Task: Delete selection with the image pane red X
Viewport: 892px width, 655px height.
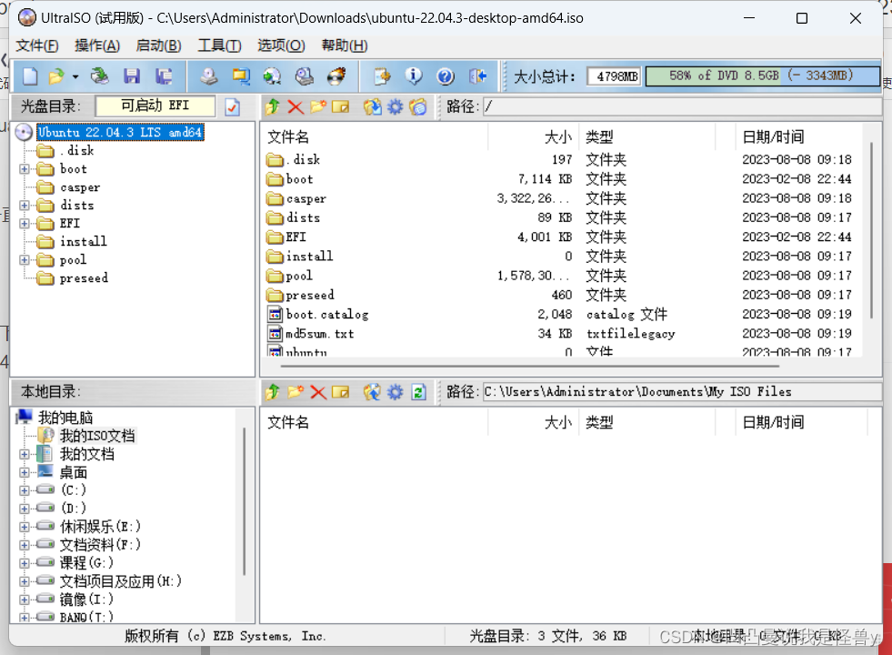Action: click(x=296, y=106)
